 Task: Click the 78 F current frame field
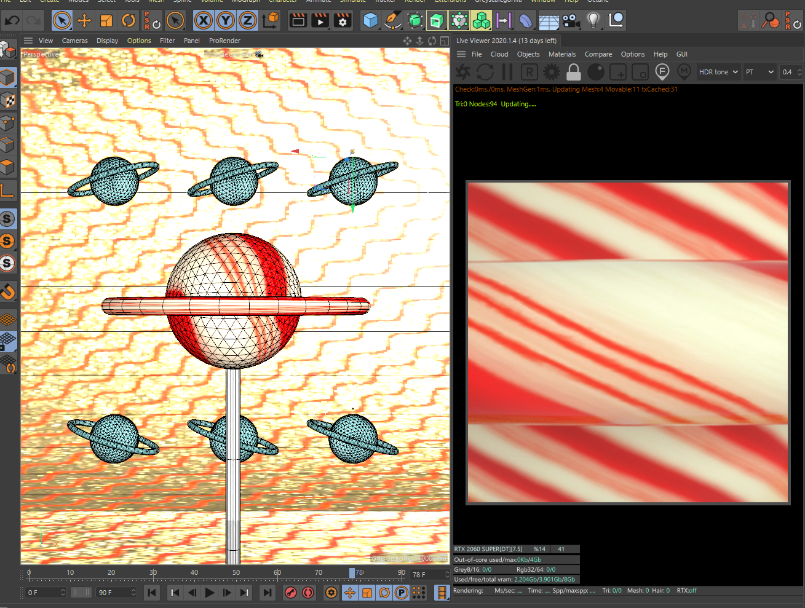click(x=430, y=574)
